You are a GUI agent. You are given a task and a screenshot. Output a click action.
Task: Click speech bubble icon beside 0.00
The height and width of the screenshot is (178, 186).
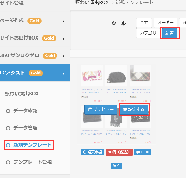[138, 152]
